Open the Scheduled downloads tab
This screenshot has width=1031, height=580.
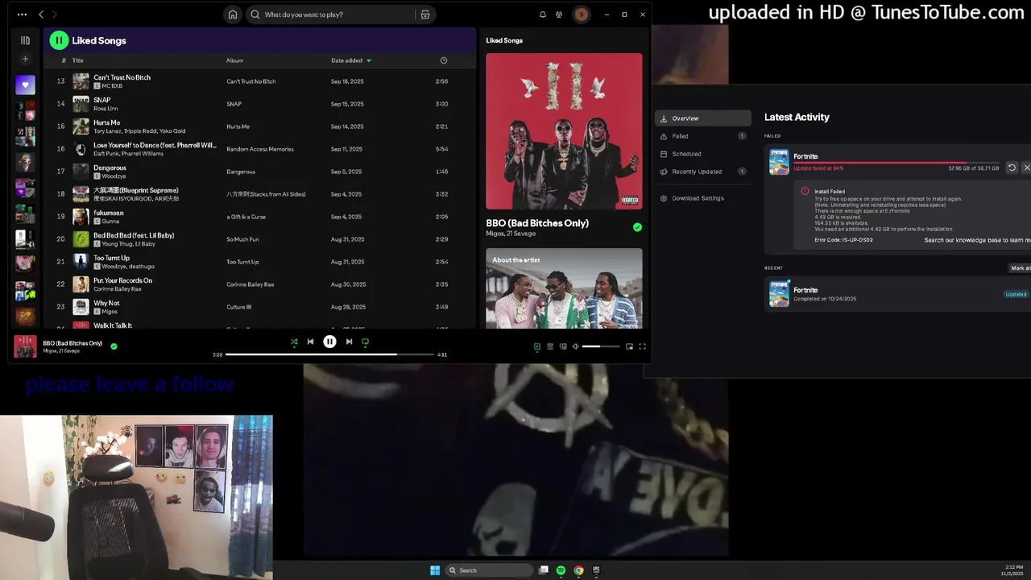pyautogui.click(x=702, y=154)
